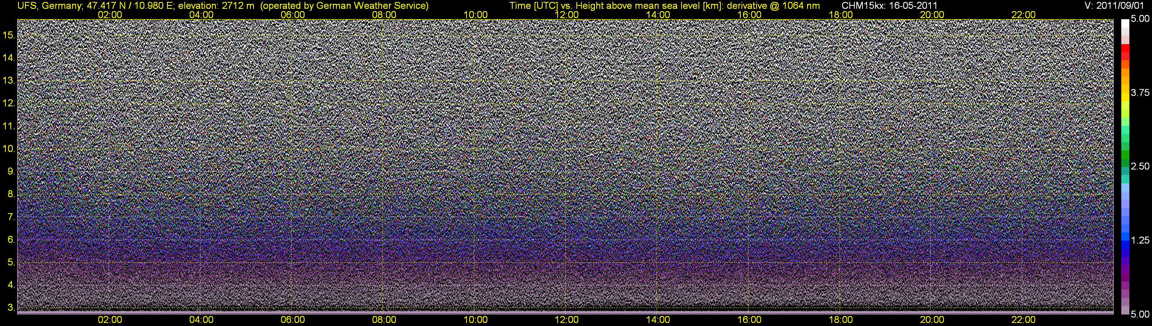Click the 06:00 label on the top time axis
The image size is (1152, 326).
[293, 15]
